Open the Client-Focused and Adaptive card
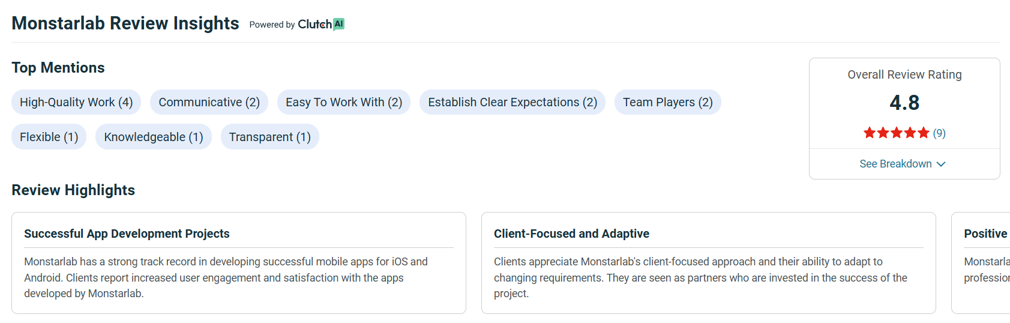 [709, 263]
